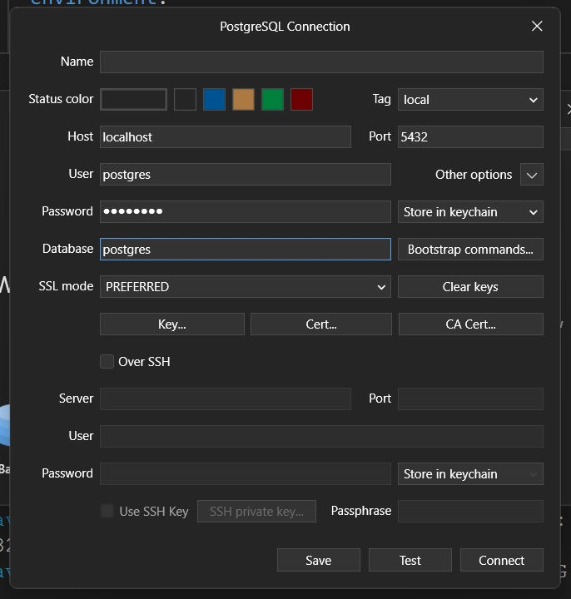Click the Host field containing localhost
Viewport: 571px width, 599px height.
tap(226, 136)
